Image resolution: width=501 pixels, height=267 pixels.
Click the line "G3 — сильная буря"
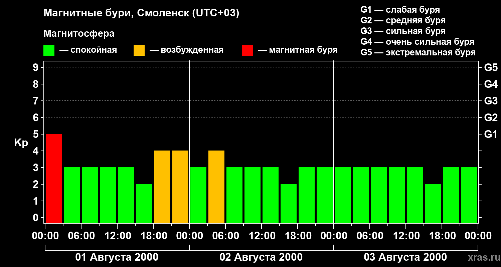pyautogui.click(x=403, y=31)
